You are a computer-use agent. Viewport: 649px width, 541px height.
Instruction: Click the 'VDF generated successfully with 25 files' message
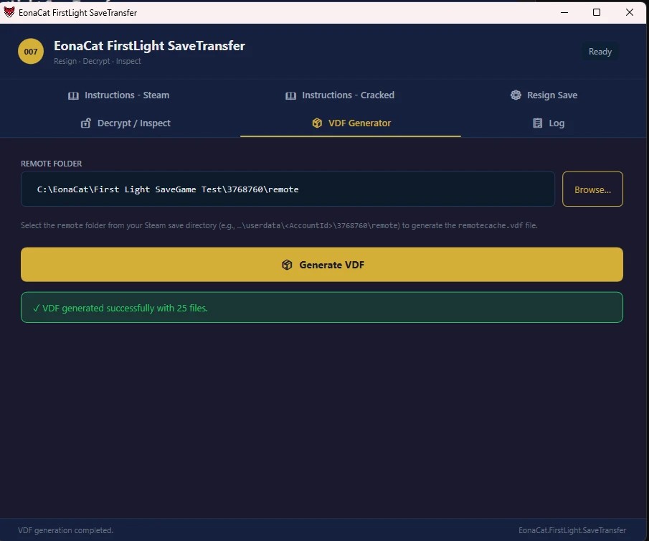click(x=321, y=308)
